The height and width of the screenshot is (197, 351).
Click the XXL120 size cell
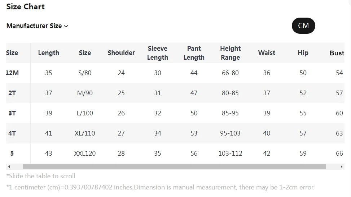coord(85,154)
